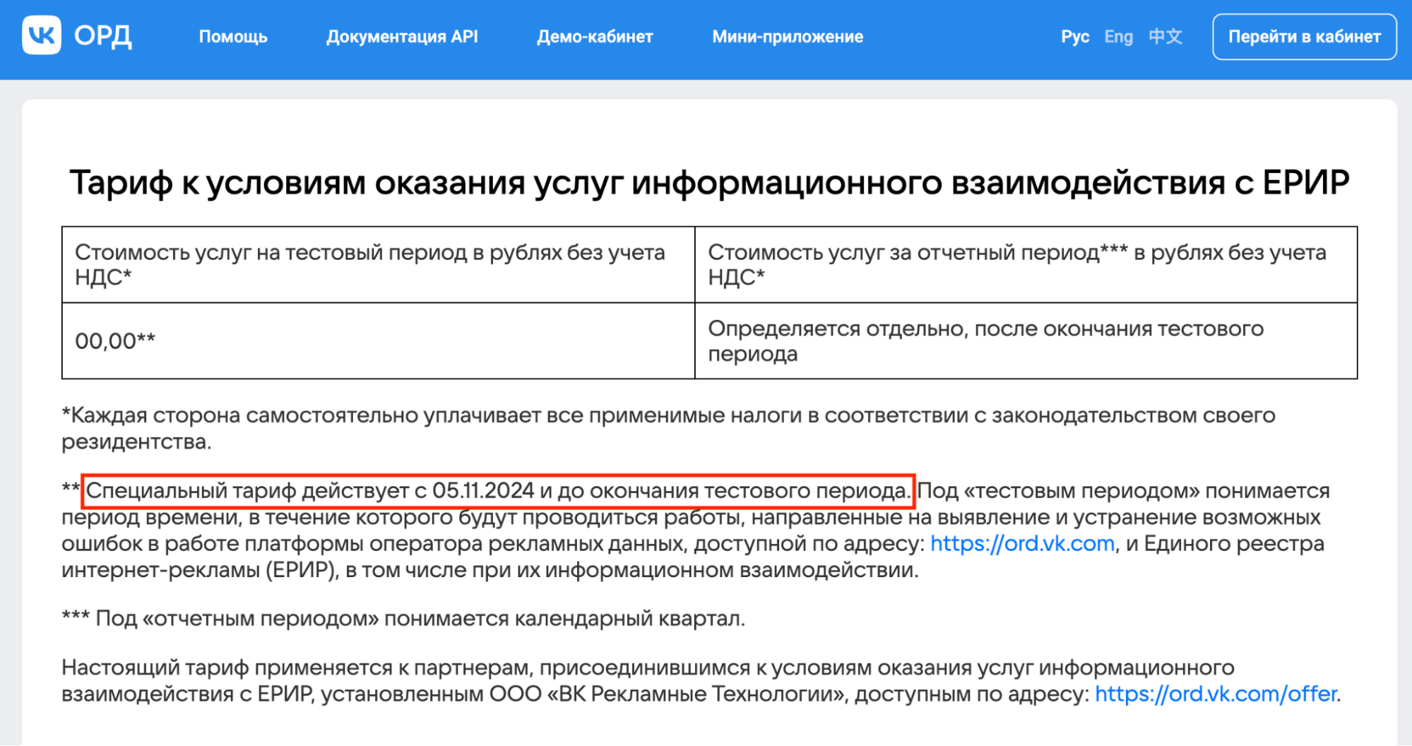Screen dimensions: 1412x746
Task: Navigate to Мини-приложение
Action: click(x=788, y=37)
